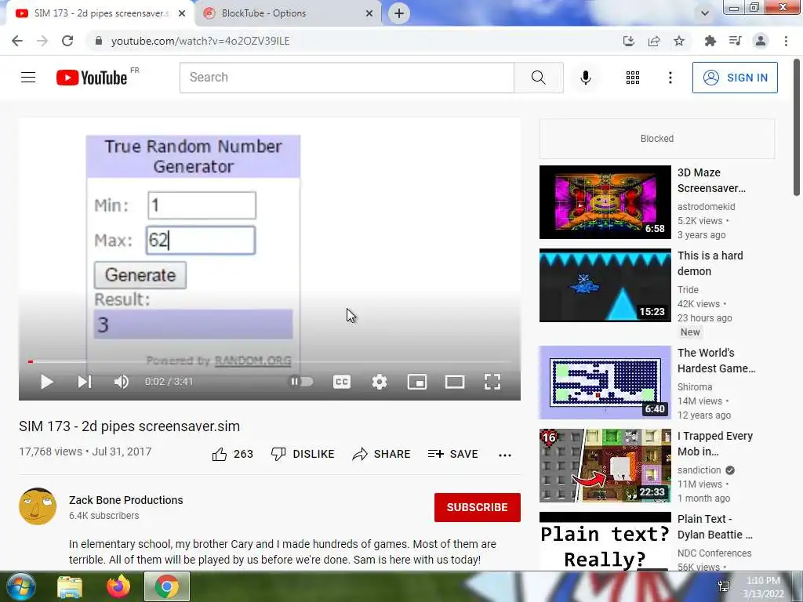
Task: Launch Firefox from taskbar
Action: click(118, 586)
